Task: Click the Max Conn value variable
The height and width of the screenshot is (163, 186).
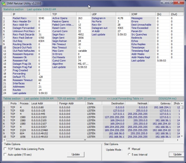Action: coord(82,51)
